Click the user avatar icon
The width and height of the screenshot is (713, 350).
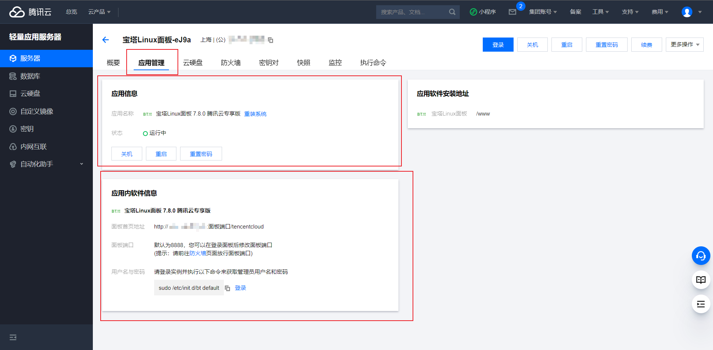(x=687, y=12)
